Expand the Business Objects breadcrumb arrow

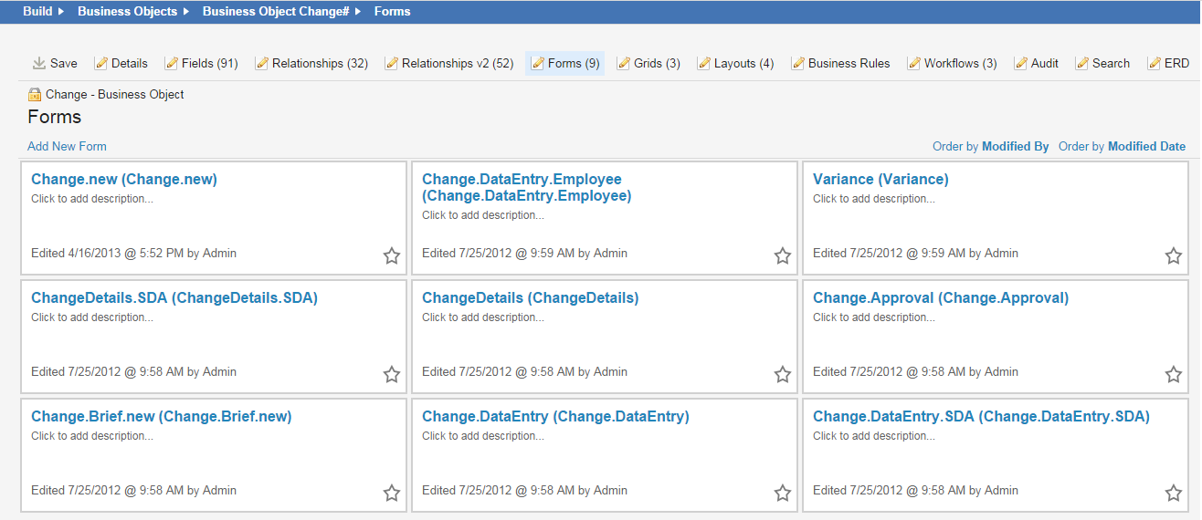(x=186, y=12)
